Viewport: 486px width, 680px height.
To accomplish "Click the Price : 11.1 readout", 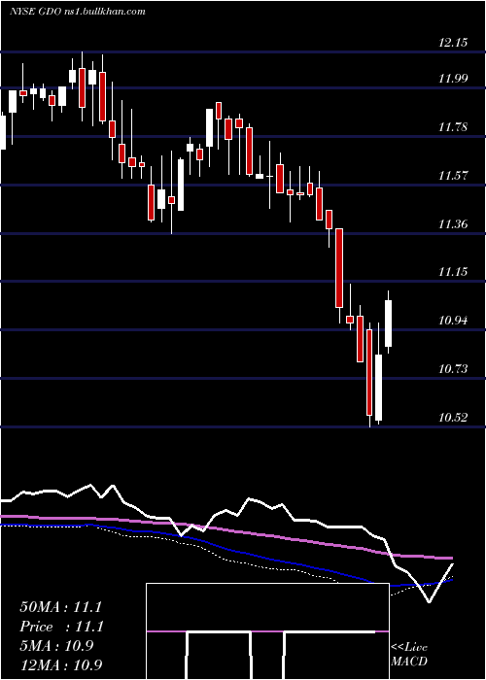I will (60, 627).
